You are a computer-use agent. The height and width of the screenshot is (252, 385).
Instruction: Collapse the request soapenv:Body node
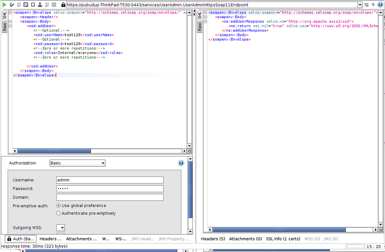pos(10,22)
